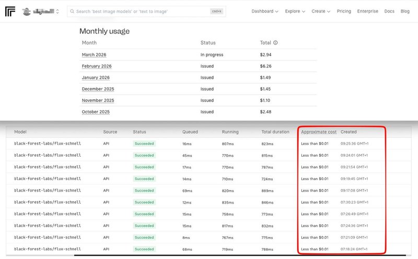Open the Dashboard dropdown menu

[265, 11]
